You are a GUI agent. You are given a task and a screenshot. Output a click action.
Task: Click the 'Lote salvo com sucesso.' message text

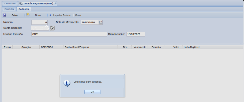pos(88,82)
